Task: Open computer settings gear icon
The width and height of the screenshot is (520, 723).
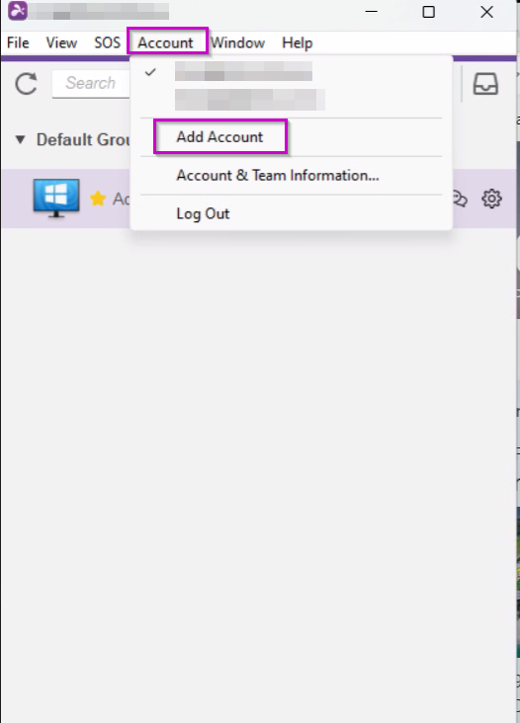Action: pos(491,199)
